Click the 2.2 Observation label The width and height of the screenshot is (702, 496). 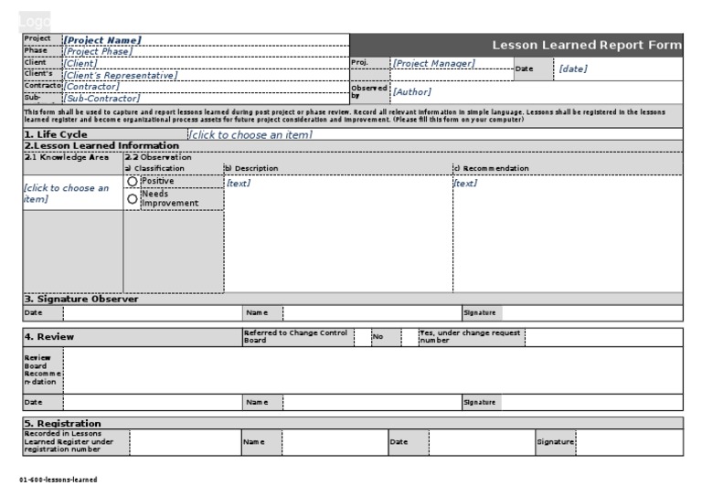click(158, 157)
